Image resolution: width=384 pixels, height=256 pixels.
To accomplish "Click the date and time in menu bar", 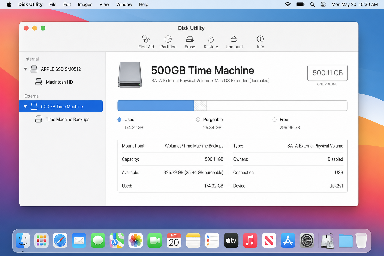I will [355, 4].
